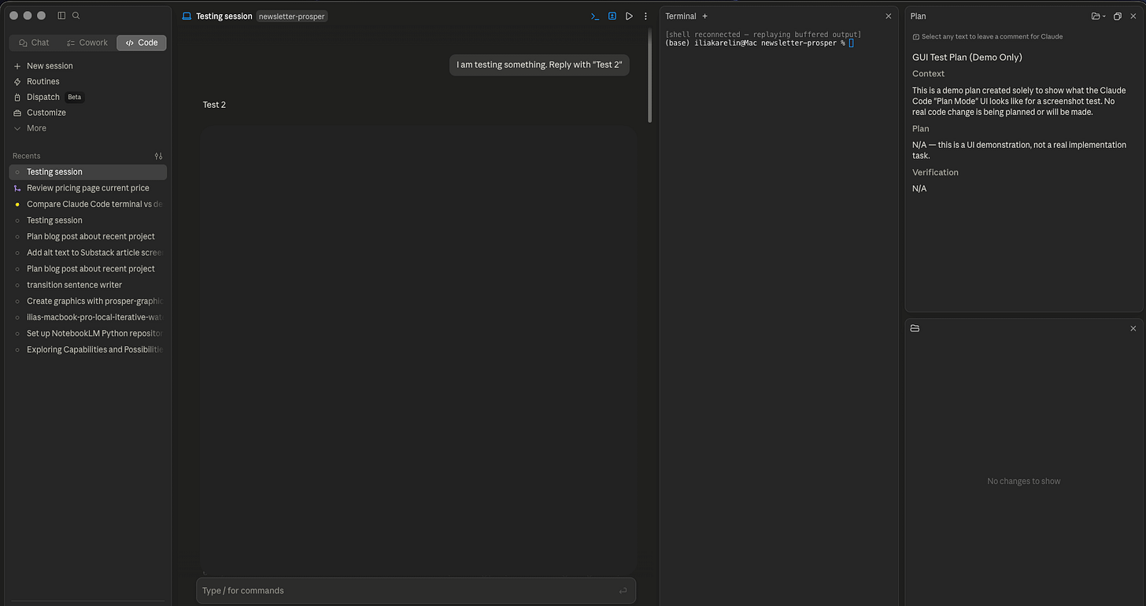Switch to the Chat tab

point(34,42)
